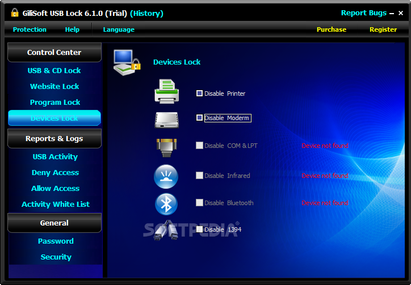Open Password settings
The height and width of the screenshot is (285, 411).
click(x=56, y=241)
